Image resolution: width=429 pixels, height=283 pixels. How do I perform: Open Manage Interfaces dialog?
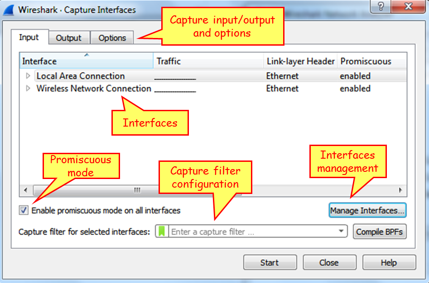pos(367,210)
